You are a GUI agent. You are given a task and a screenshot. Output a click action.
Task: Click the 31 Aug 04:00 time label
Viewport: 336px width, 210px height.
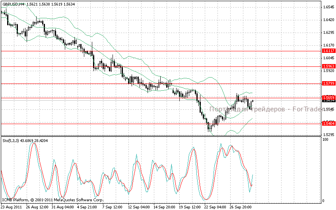(x=62, y=207)
